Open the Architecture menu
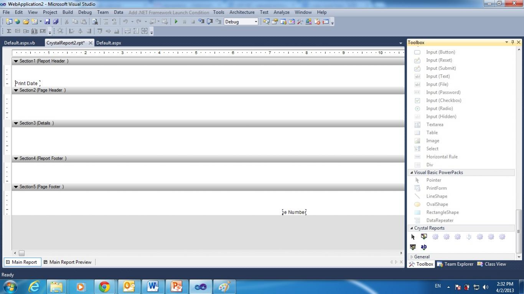524x294 pixels. click(x=242, y=12)
